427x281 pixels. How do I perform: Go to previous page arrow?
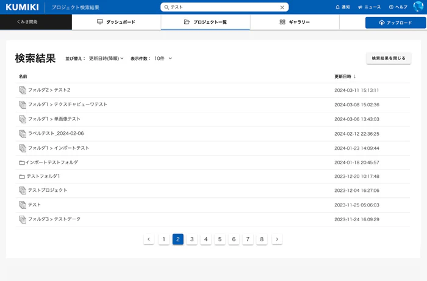coord(149,239)
